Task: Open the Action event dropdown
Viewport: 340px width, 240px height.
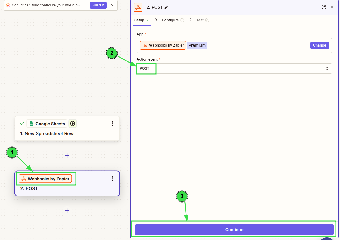Action: 234,68
